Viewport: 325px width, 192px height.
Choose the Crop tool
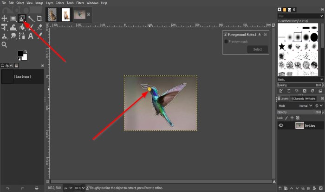click(39, 19)
